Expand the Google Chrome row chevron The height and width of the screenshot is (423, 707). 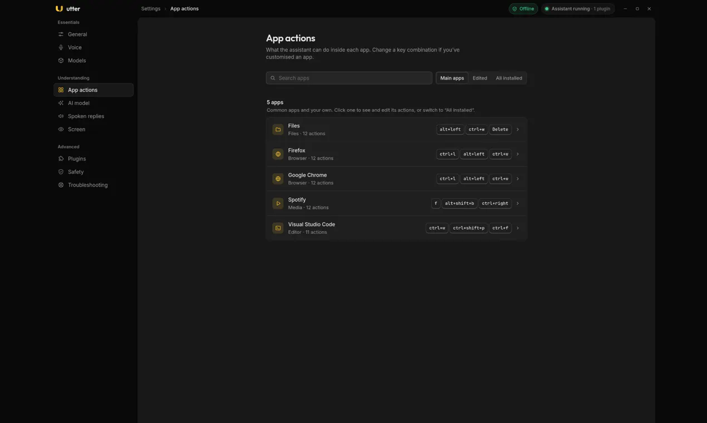point(518,179)
